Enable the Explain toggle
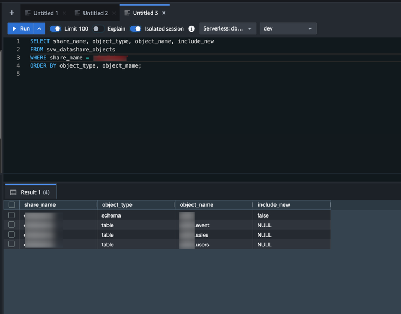The height and width of the screenshot is (314, 401). click(98, 28)
